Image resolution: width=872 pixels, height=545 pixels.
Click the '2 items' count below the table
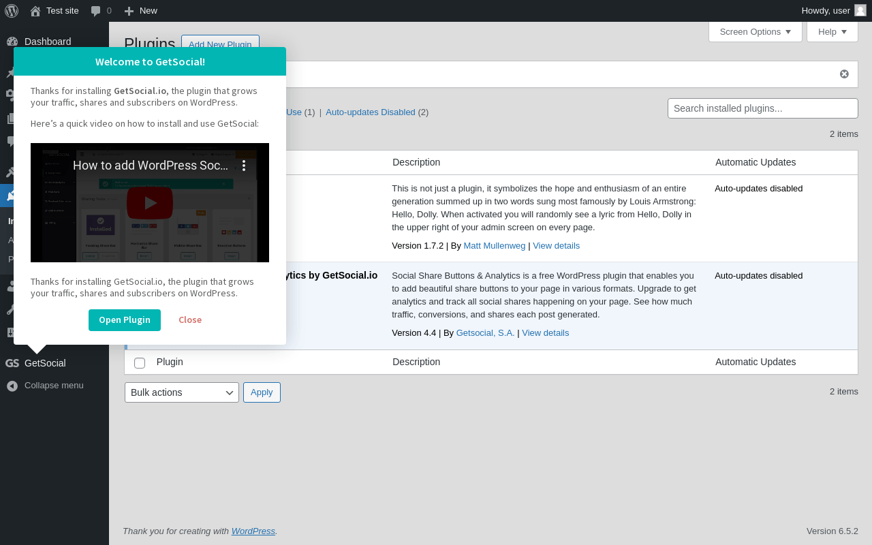coord(844,392)
